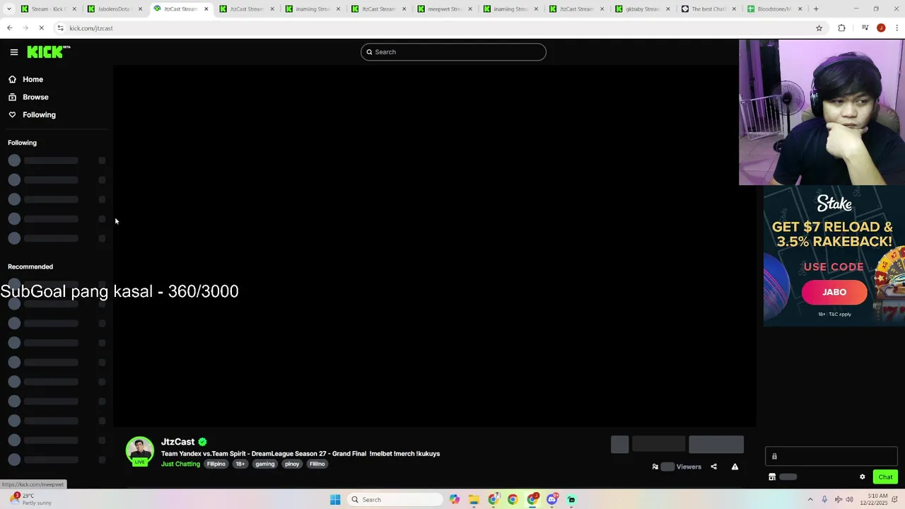Close the gkbaby tab
Viewport: 905px width, 509px height.
point(668,9)
